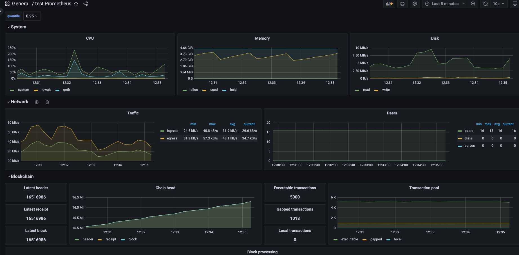The height and width of the screenshot is (255, 519).
Task: Save the dashboard with disk icon
Action: point(402,4)
